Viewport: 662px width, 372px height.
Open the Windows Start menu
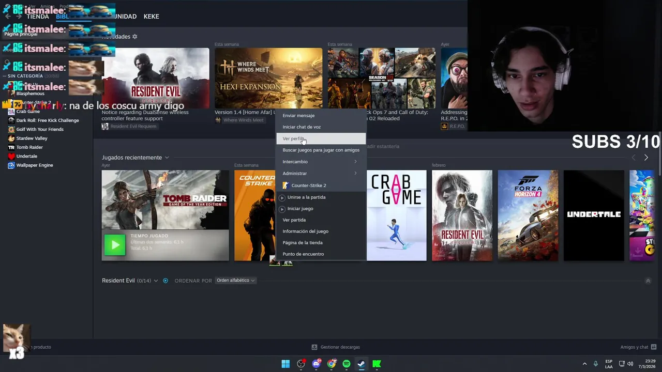285,364
